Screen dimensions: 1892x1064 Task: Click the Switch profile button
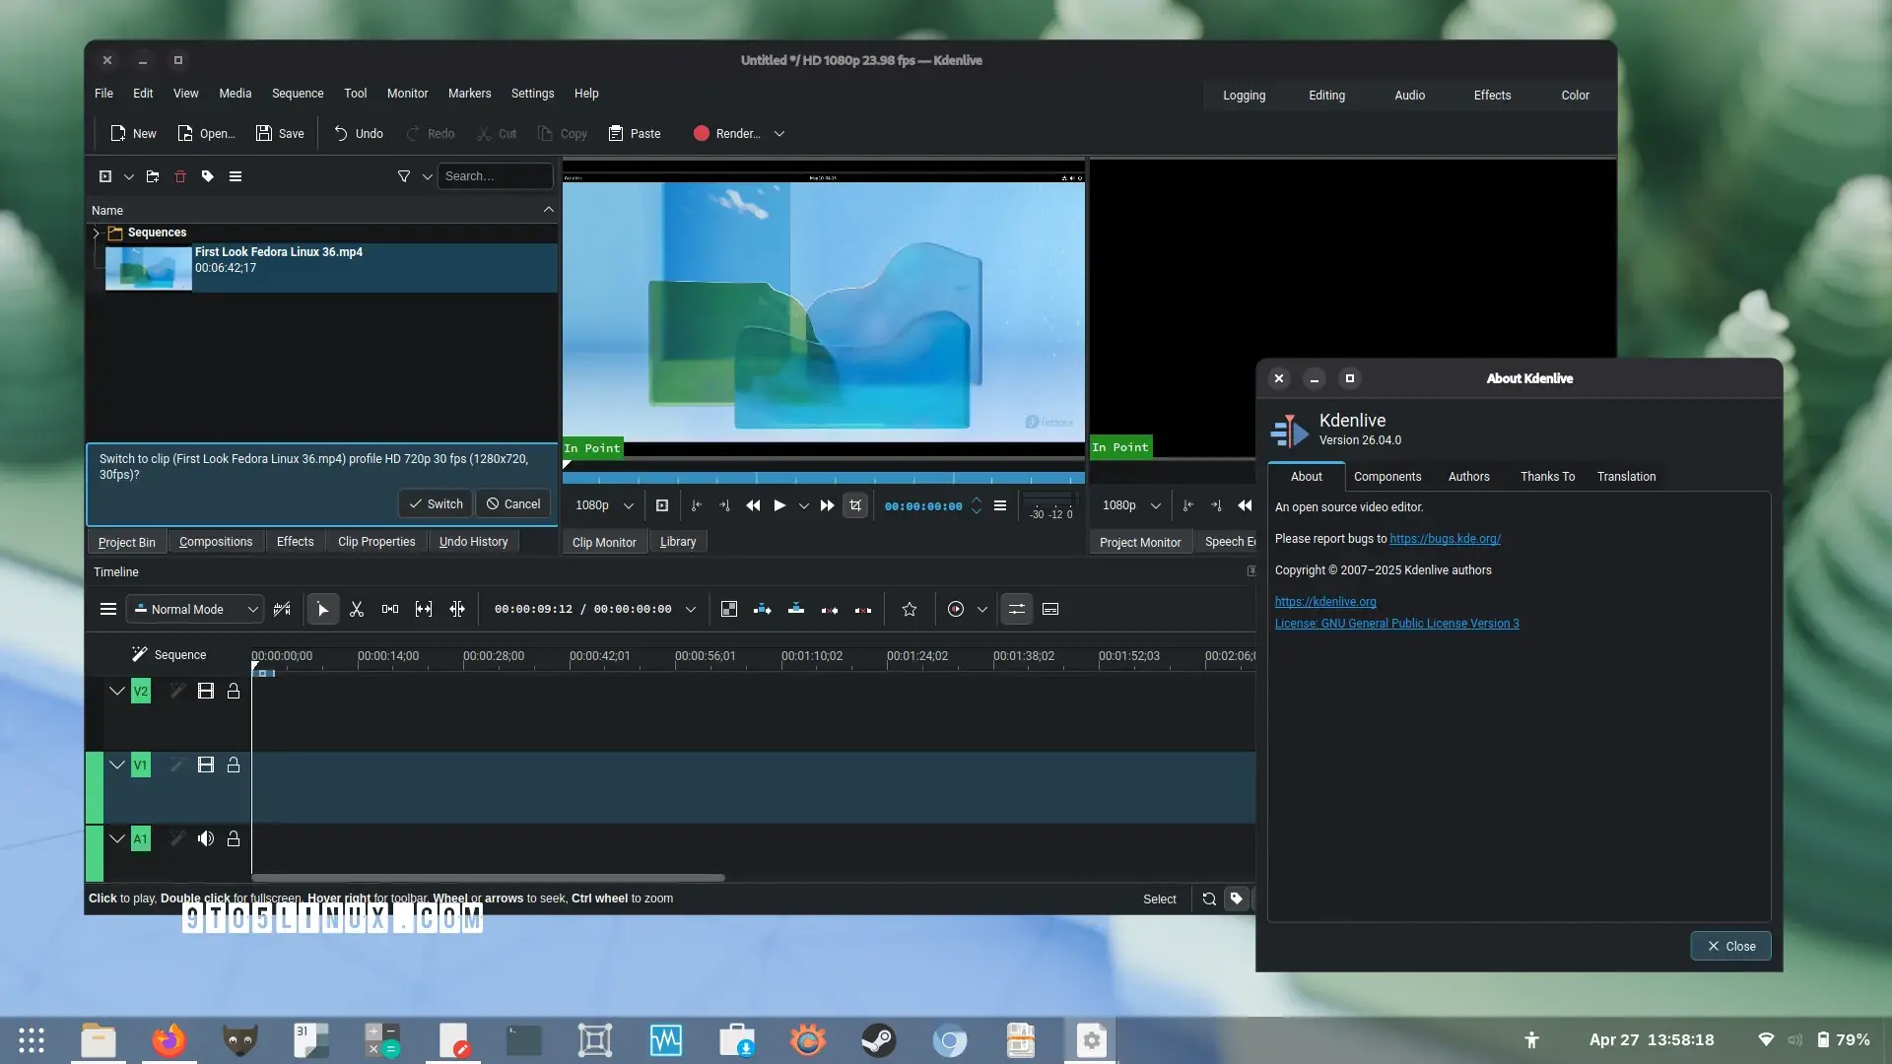point(436,504)
